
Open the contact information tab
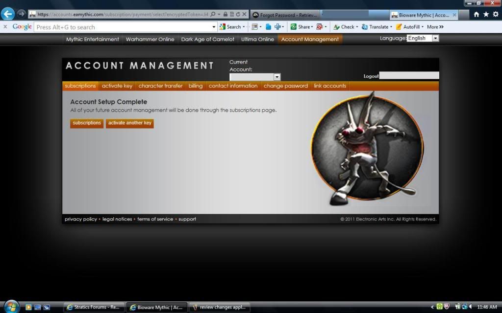(233, 86)
